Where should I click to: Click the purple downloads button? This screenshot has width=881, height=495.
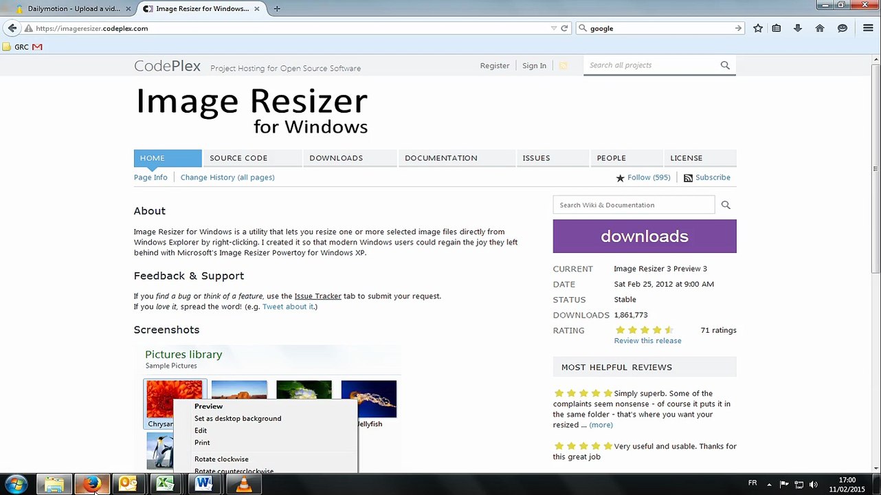pyautogui.click(x=645, y=236)
